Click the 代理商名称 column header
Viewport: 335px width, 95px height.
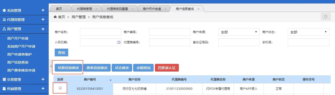[218, 80]
